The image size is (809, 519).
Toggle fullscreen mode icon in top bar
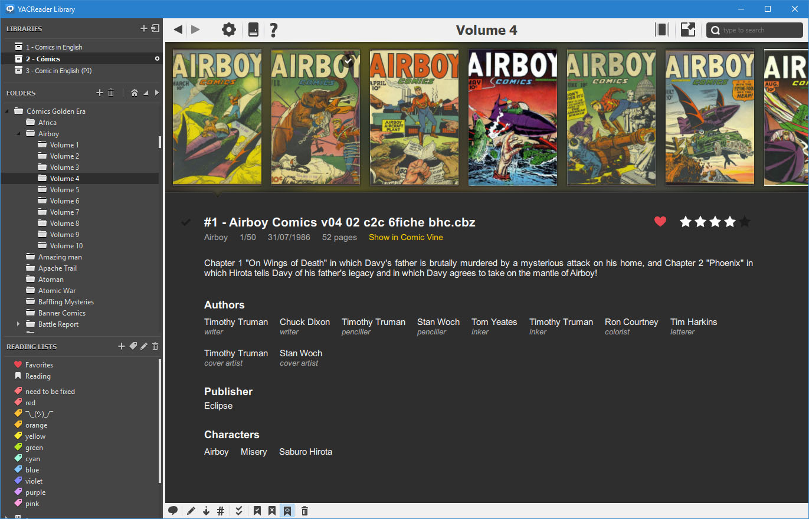688,29
